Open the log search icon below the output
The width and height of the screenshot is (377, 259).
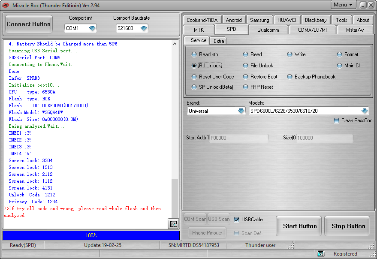pos(173,224)
